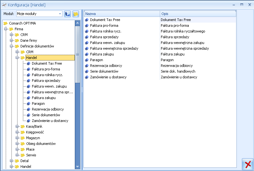Screen dimensions: 254x171
Task: Click Zamówienie u dostawcy tree icon
Action: [x=29, y=121]
